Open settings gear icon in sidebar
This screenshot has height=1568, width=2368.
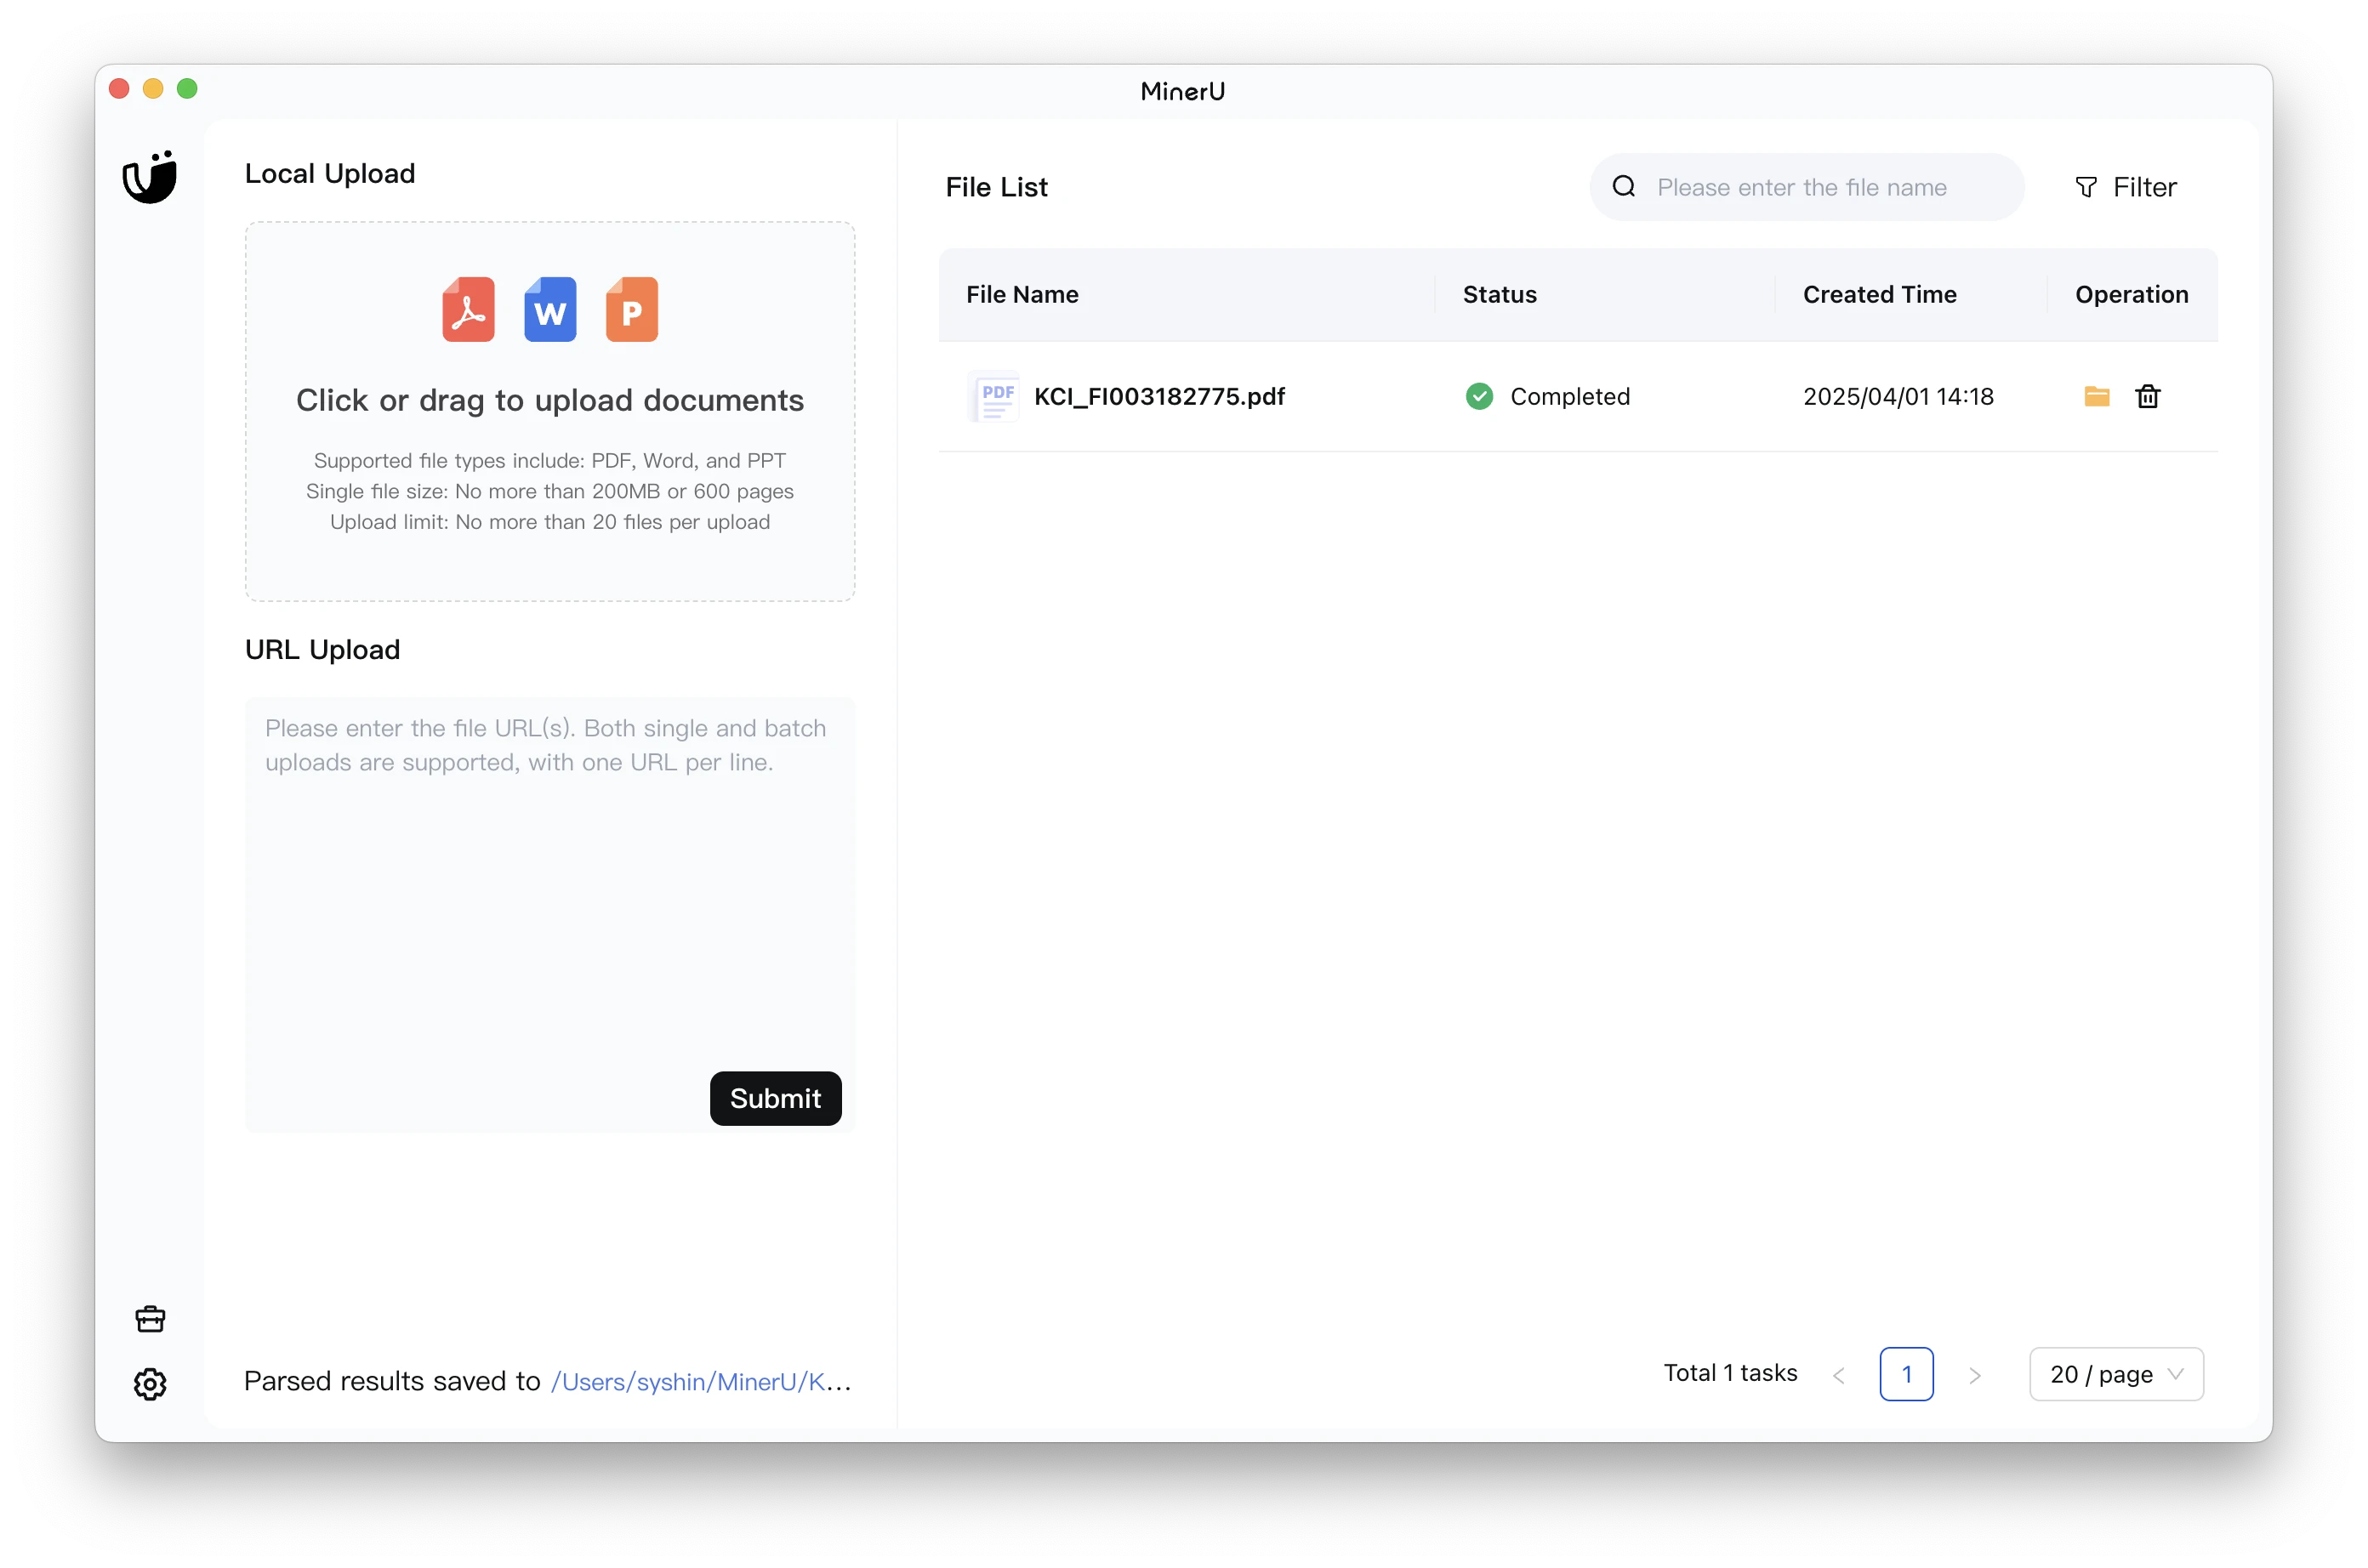[x=150, y=1384]
